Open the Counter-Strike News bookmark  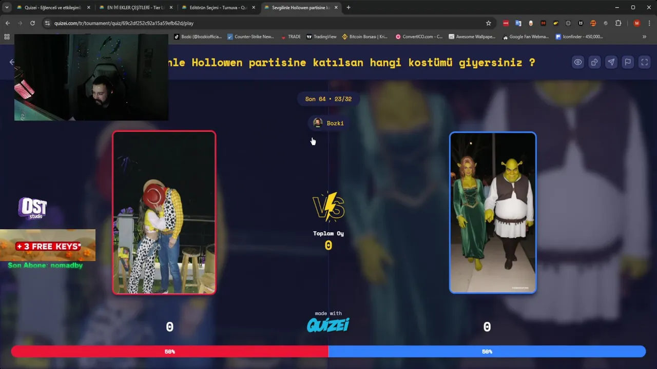tap(250, 37)
